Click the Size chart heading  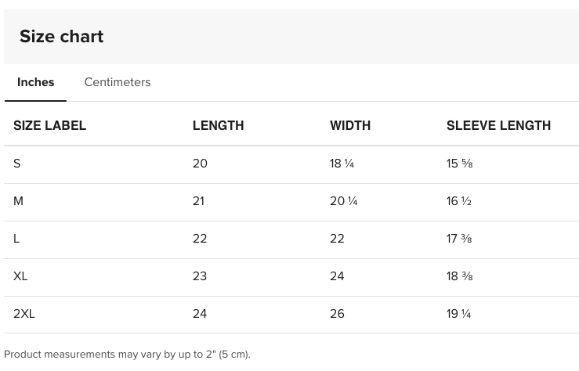tap(62, 37)
